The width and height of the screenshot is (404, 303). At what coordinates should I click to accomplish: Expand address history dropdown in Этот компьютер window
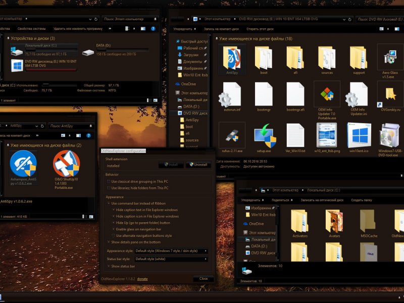[90, 19]
